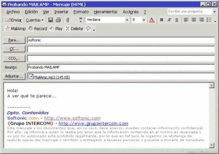The width and height of the screenshot is (219, 154).
Task: Click the envelope icon in the title bar
Action: 4,5
